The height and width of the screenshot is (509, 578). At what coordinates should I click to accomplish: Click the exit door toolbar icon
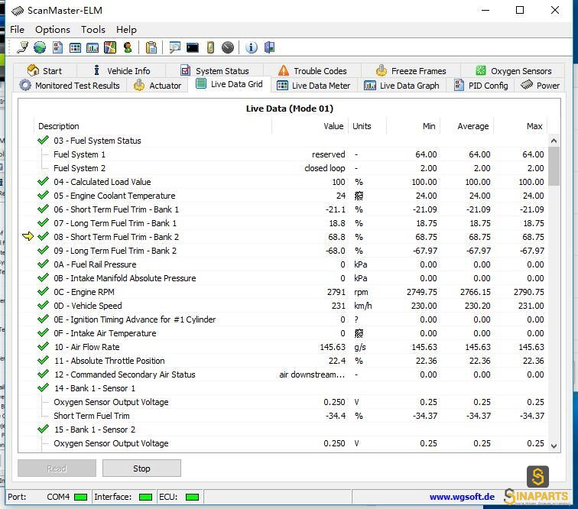(269, 47)
